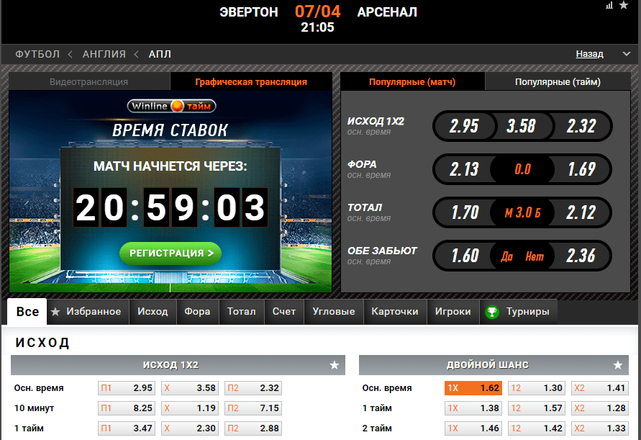
Task: Expand the chevron next to Назад
Action: click(627, 54)
